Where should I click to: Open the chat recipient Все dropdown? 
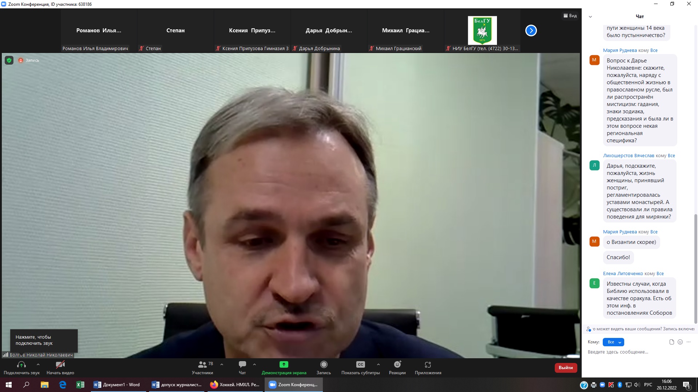(x=613, y=342)
